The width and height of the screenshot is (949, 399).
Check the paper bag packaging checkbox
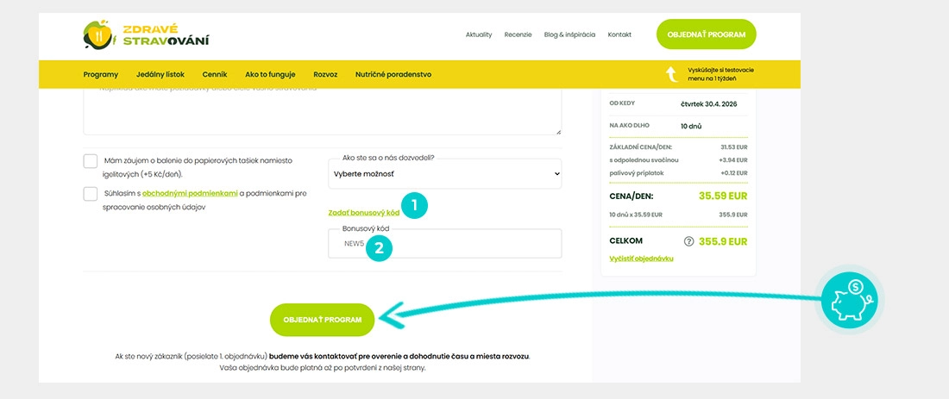tap(91, 161)
